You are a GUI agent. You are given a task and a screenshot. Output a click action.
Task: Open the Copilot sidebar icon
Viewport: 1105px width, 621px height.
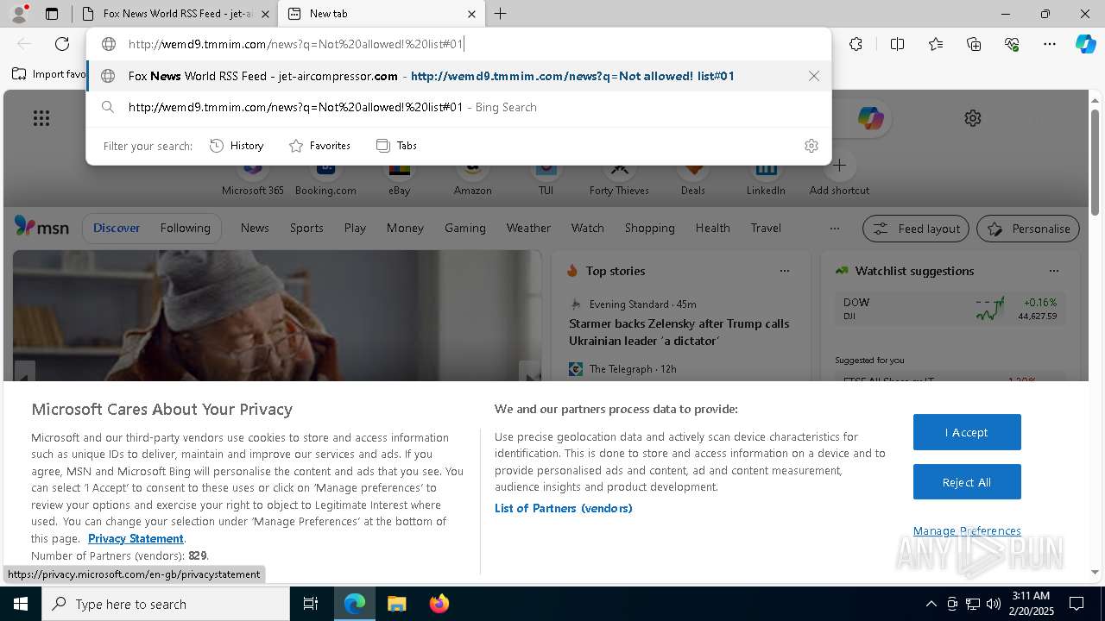coord(1086,44)
